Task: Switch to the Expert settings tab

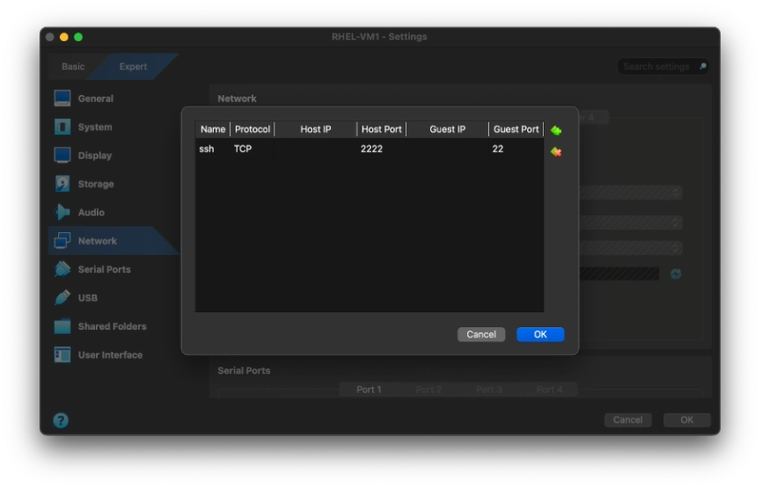Action: pyautogui.click(x=133, y=67)
